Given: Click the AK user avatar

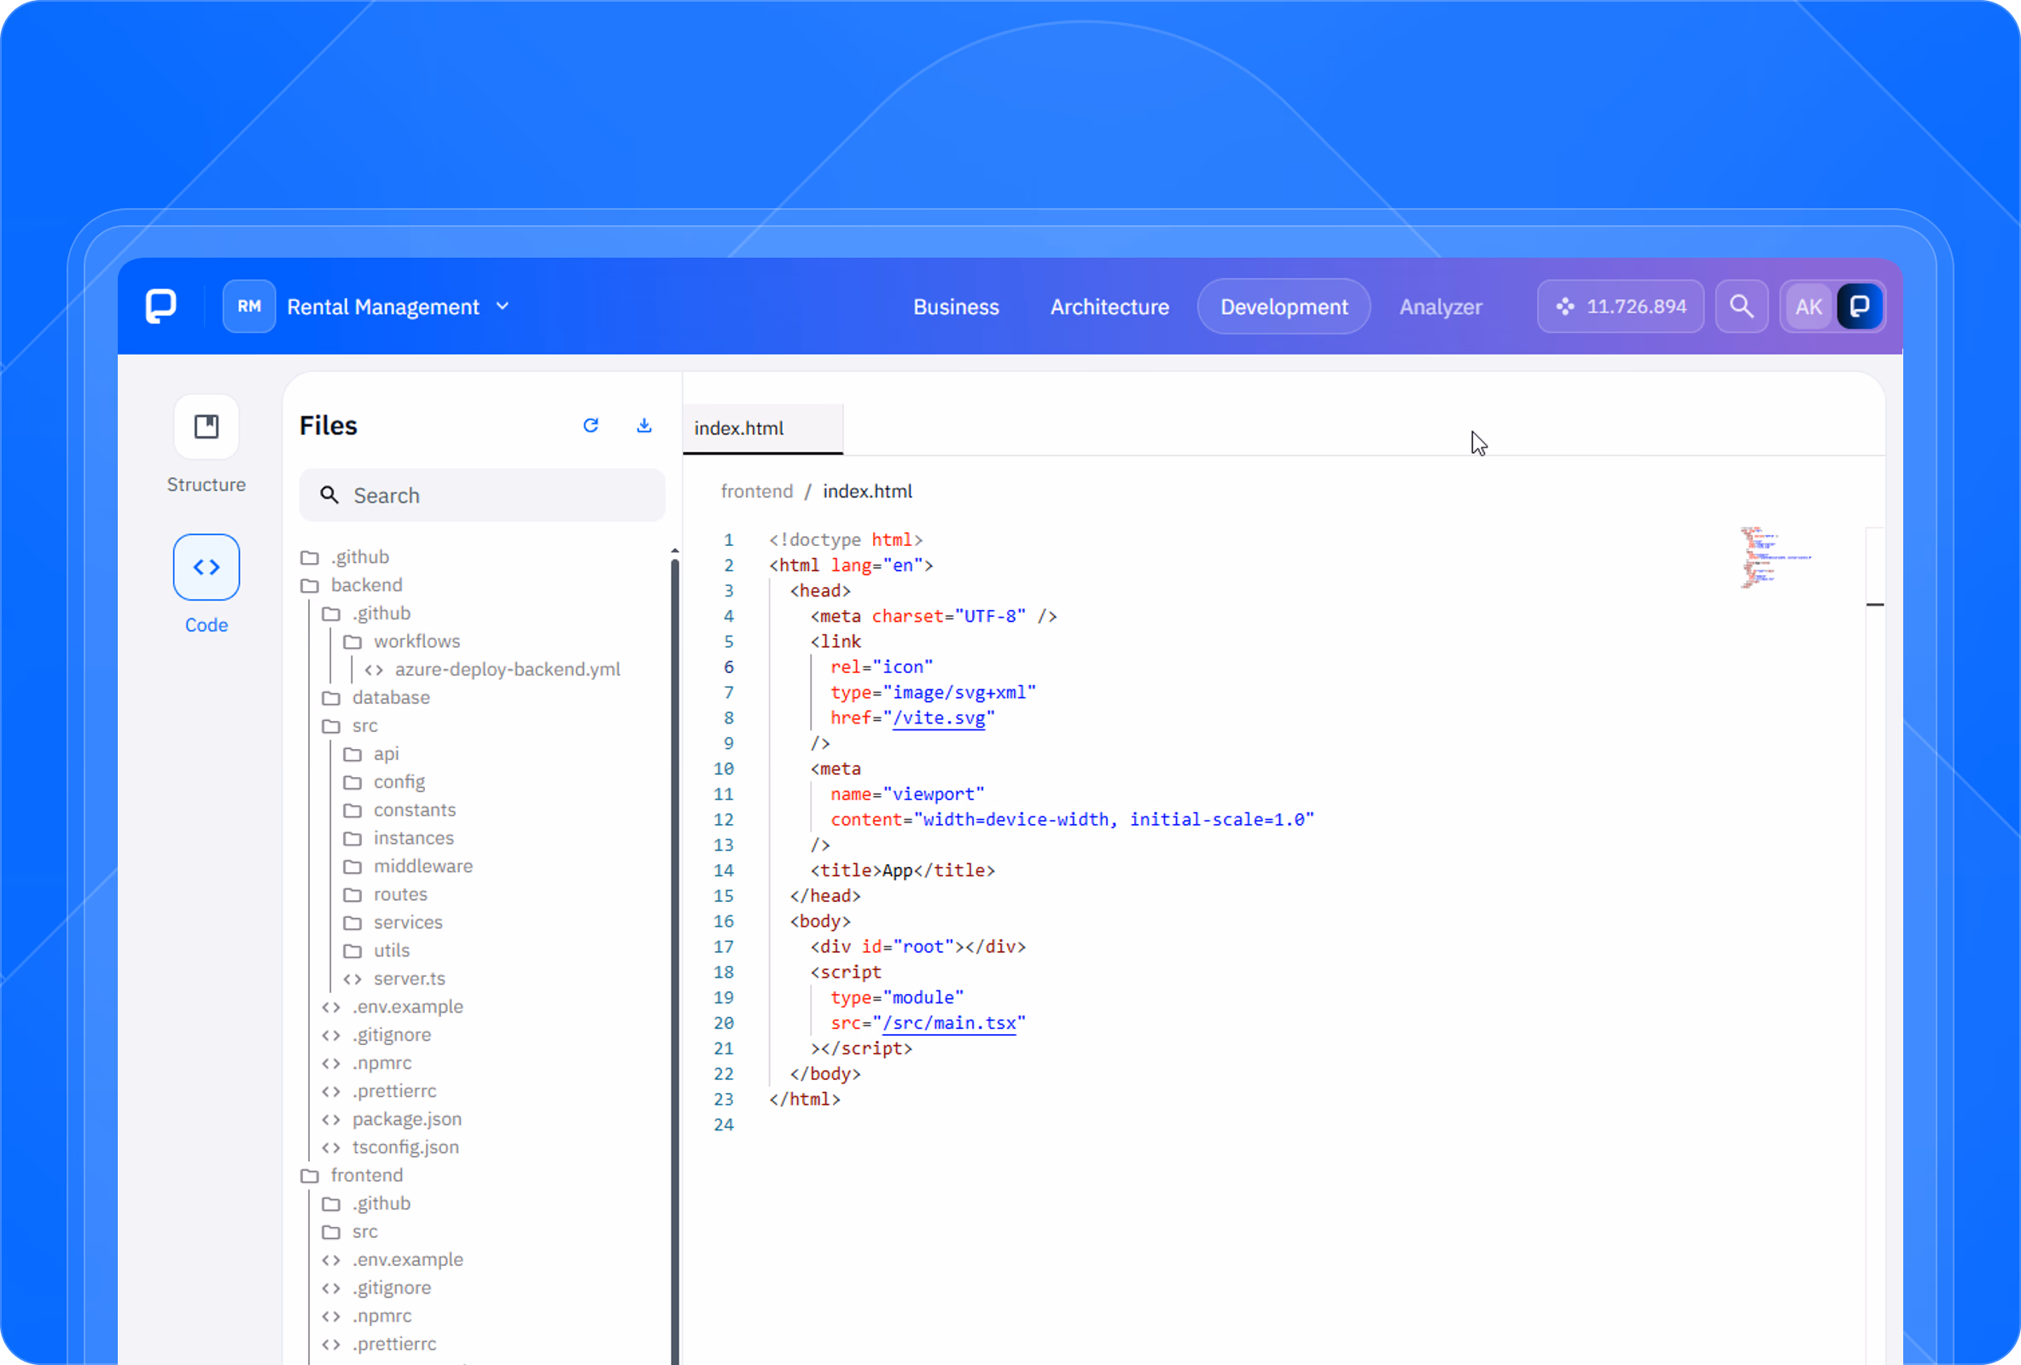Looking at the screenshot, I should click(1808, 306).
